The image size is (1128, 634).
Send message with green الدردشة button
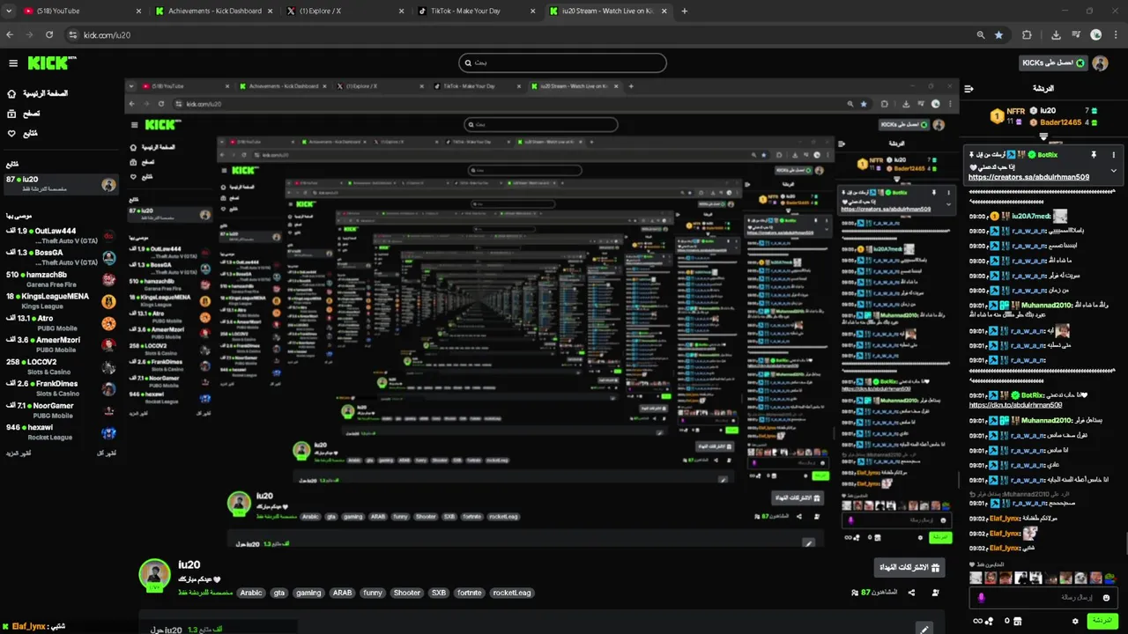click(1101, 621)
